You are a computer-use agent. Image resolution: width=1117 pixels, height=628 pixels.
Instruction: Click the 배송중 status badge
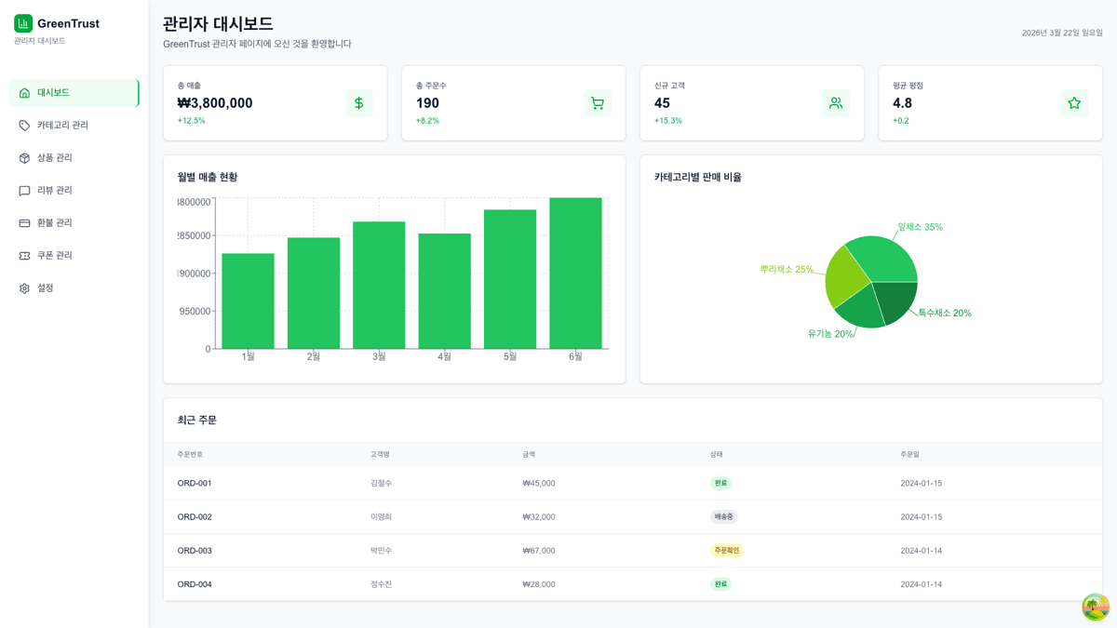tap(723, 517)
